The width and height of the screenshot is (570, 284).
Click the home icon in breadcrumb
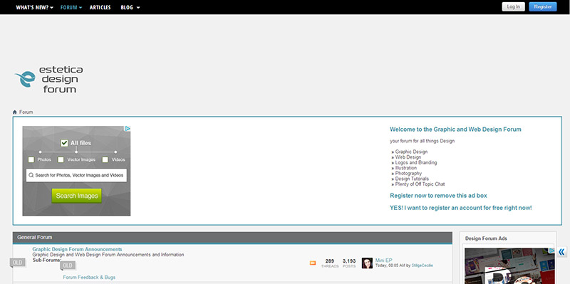[x=15, y=112]
